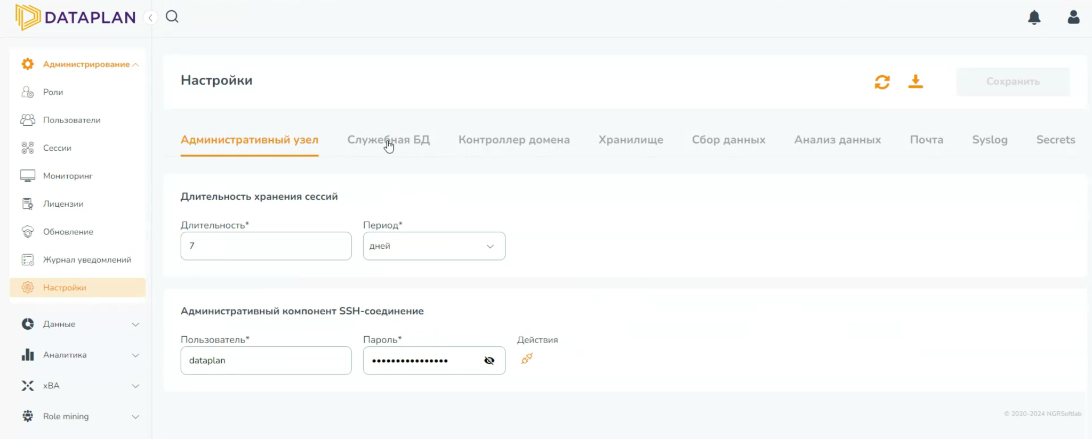Open the user profile icon
The image size is (1092, 439).
tap(1073, 18)
